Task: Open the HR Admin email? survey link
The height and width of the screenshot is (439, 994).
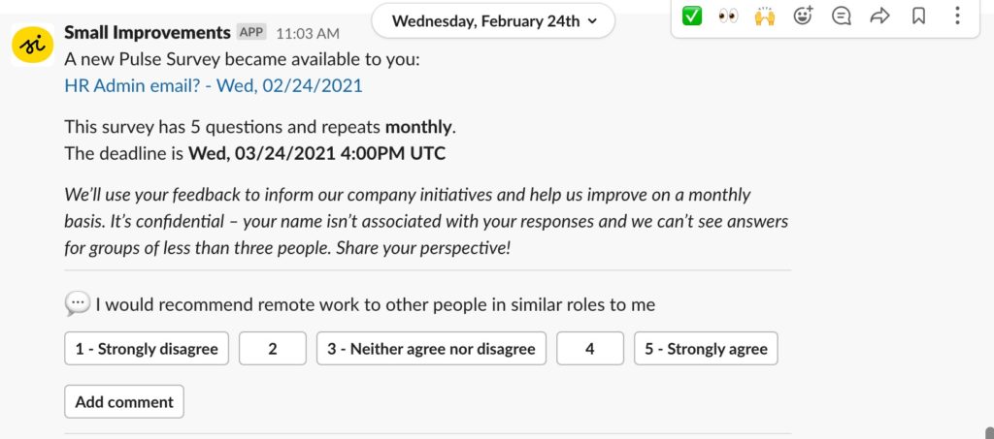Action: (x=213, y=85)
